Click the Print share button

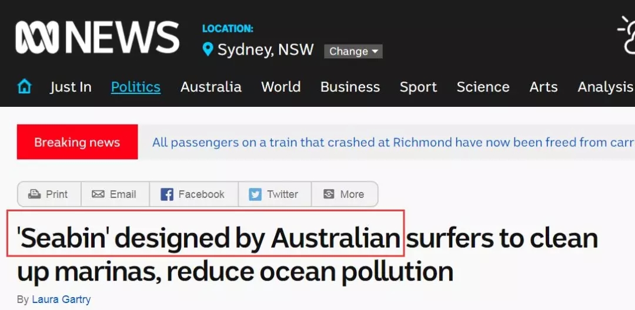click(x=49, y=194)
